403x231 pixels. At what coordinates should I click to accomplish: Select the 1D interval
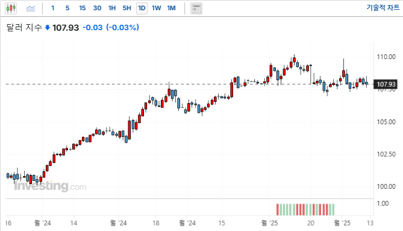(142, 8)
